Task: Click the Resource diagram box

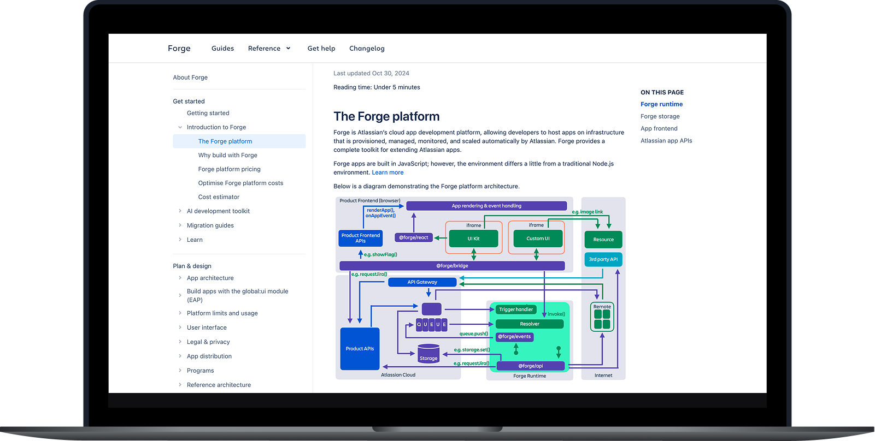Action: pyautogui.click(x=603, y=240)
